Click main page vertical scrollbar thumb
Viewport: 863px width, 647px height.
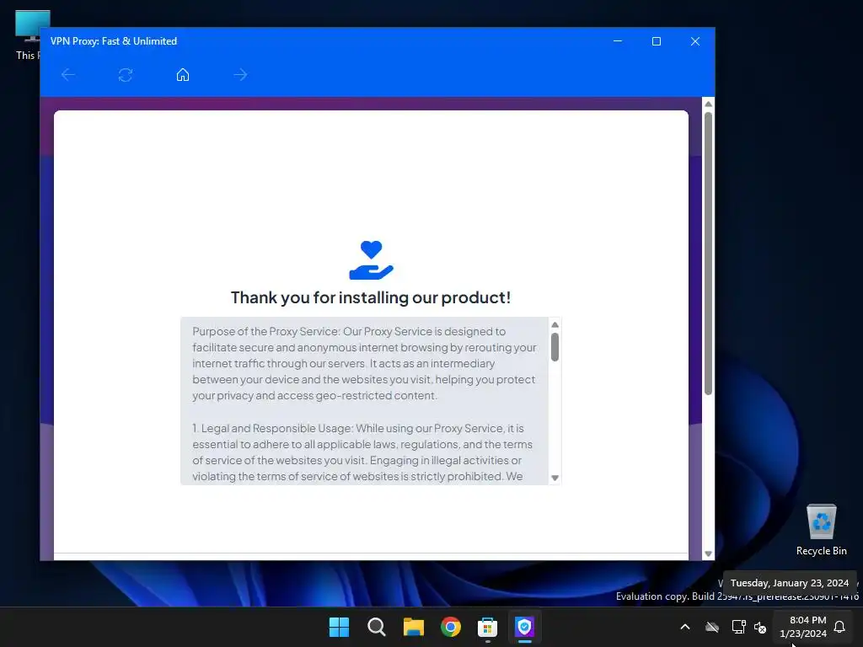tap(708, 254)
